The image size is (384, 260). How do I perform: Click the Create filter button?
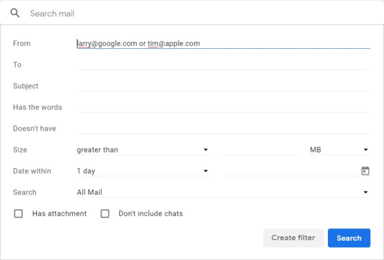(293, 237)
